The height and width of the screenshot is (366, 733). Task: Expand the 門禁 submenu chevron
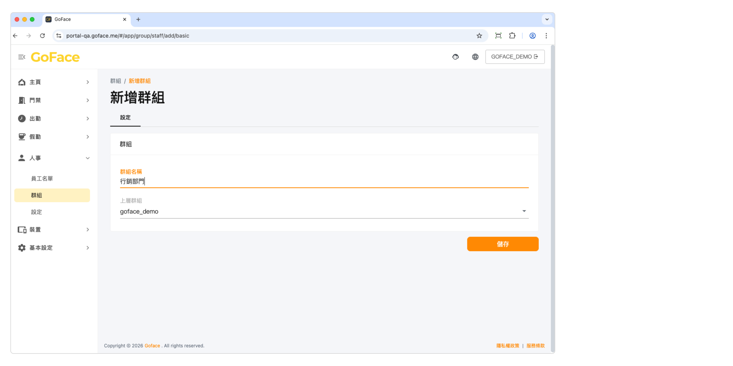click(88, 100)
